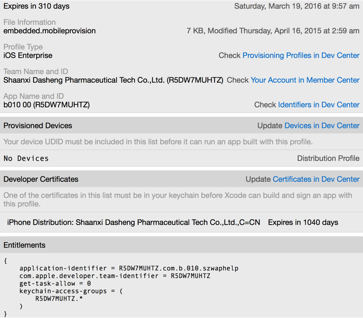Click the 'File Information' label
This screenshot has height=318, width=363.
tap(29, 22)
